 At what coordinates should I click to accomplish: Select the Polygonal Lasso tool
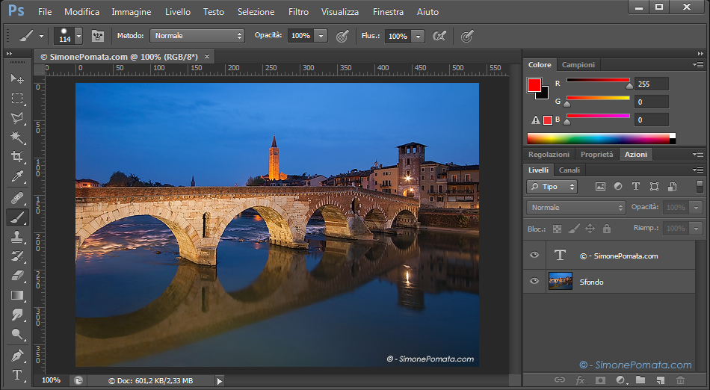[17, 118]
